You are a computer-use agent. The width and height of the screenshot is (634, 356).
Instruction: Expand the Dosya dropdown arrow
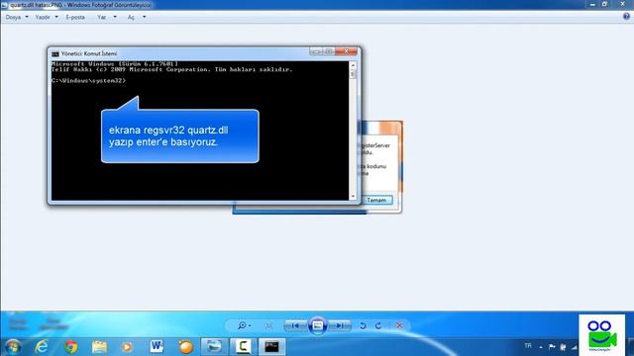coord(27,17)
